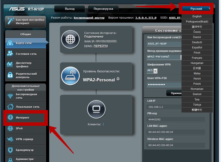Image resolution: width=221 pixels, height=162 pixels.
Task: Click the SSID field ASUS_RT-N10P
Action: pyautogui.click(x=164, y=44)
